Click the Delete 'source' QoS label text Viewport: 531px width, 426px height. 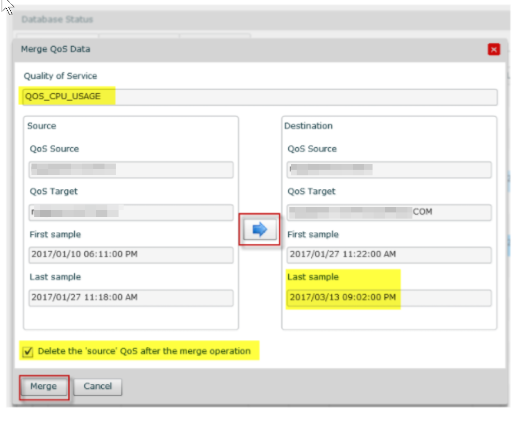coord(144,351)
